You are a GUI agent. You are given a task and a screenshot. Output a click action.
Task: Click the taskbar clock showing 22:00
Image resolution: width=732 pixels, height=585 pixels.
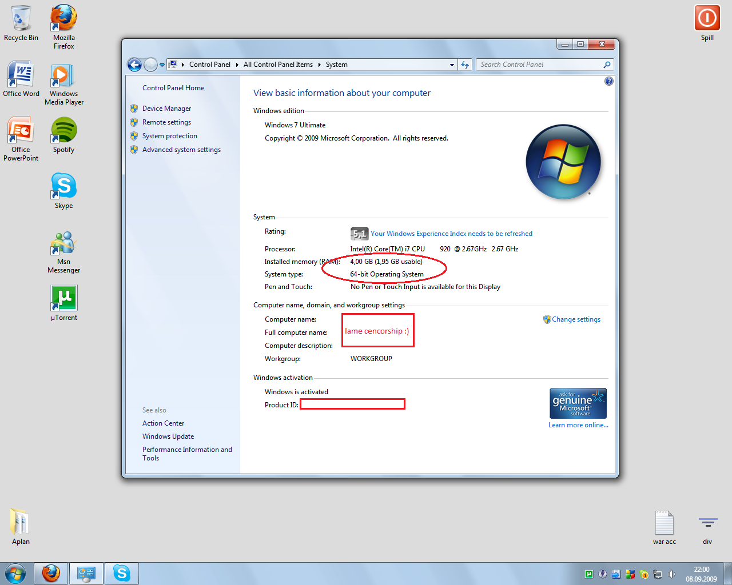coord(701,574)
